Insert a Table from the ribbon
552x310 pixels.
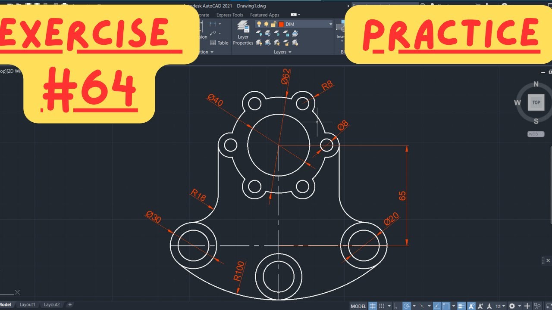click(219, 43)
